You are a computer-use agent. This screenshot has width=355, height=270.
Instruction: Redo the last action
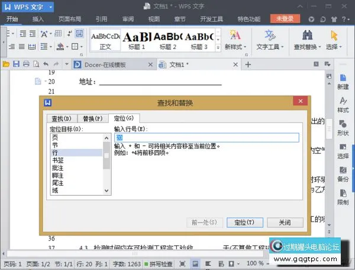56,64
